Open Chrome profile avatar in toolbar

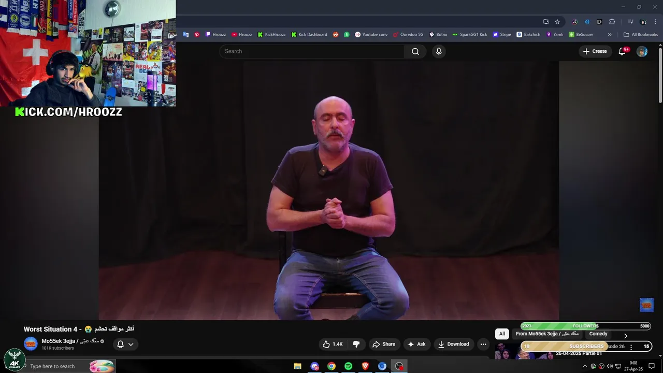[x=643, y=22]
